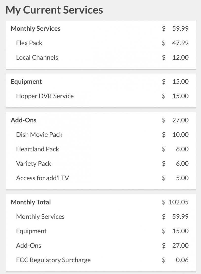Click the $0.06 surcharge amount
201x274 pixels.
(175, 260)
